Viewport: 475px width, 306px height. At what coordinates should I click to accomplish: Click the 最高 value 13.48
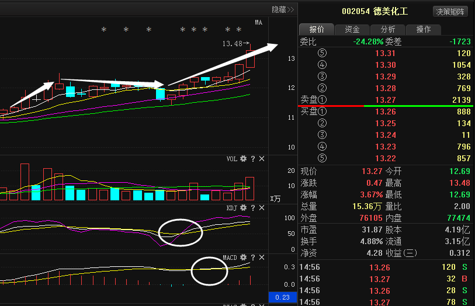click(x=460, y=183)
